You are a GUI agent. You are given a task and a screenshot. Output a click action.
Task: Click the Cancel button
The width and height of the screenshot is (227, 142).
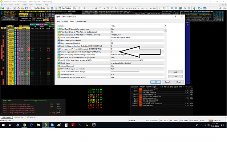pos(167,82)
